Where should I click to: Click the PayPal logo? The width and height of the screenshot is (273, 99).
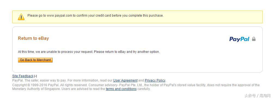(239, 39)
